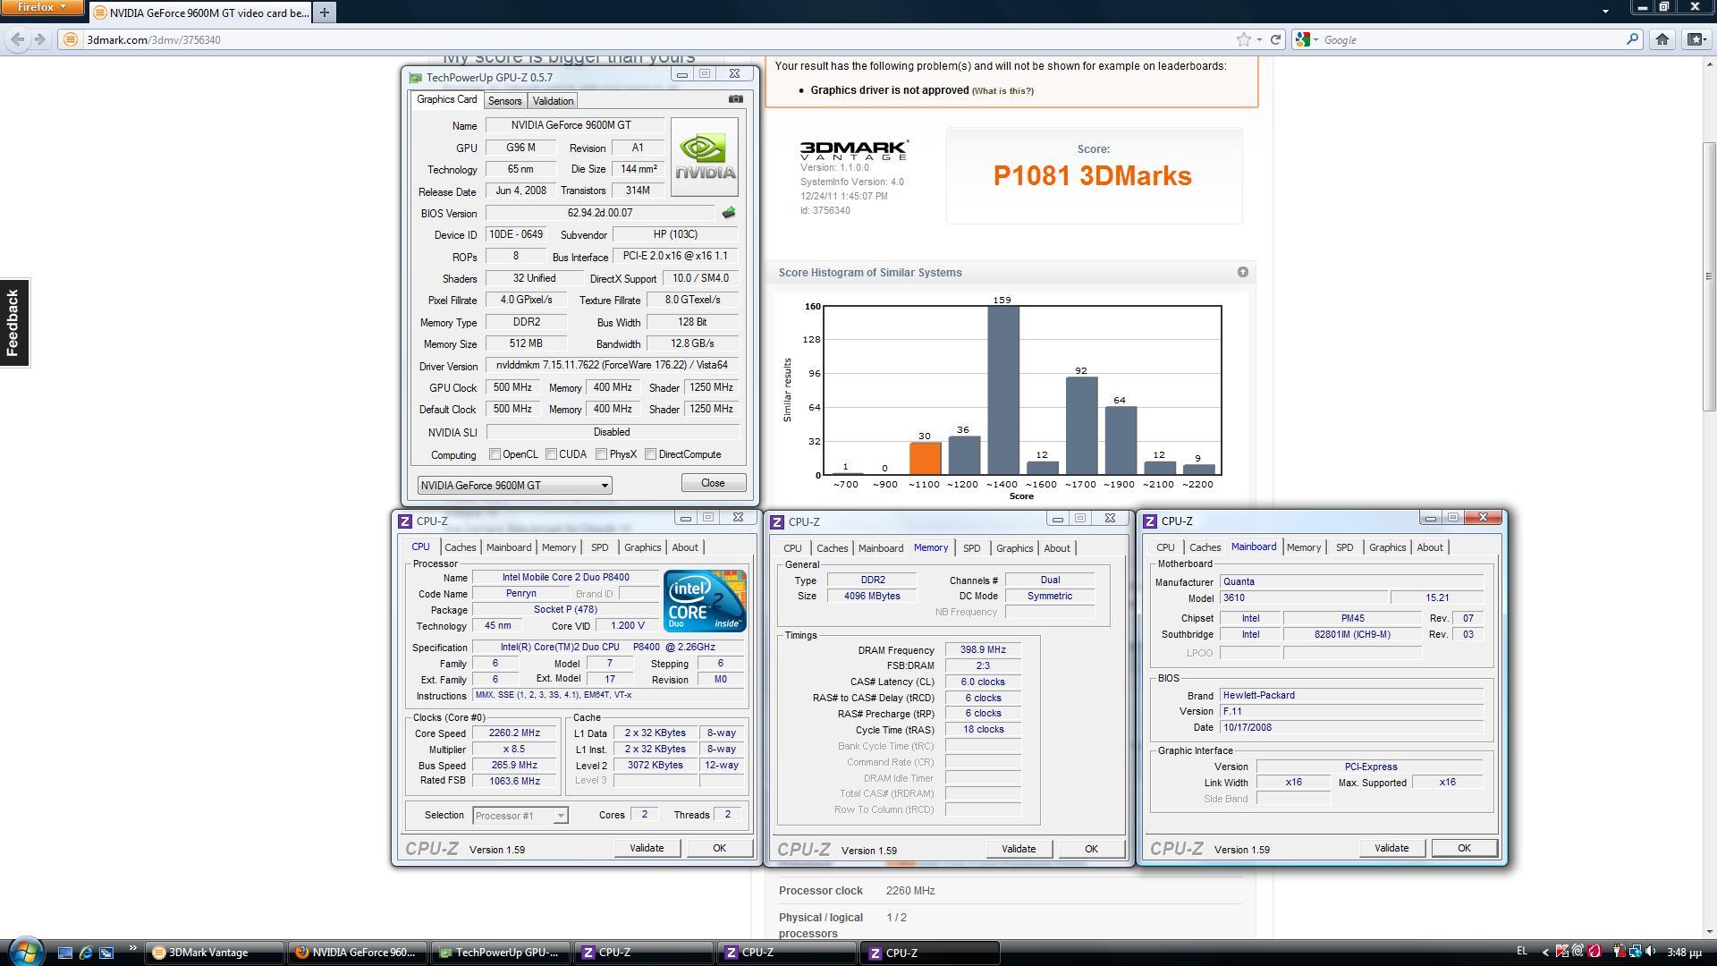Collapse the Score Histogram panel arrow icon
The image size is (1717, 966).
click(1242, 272)
